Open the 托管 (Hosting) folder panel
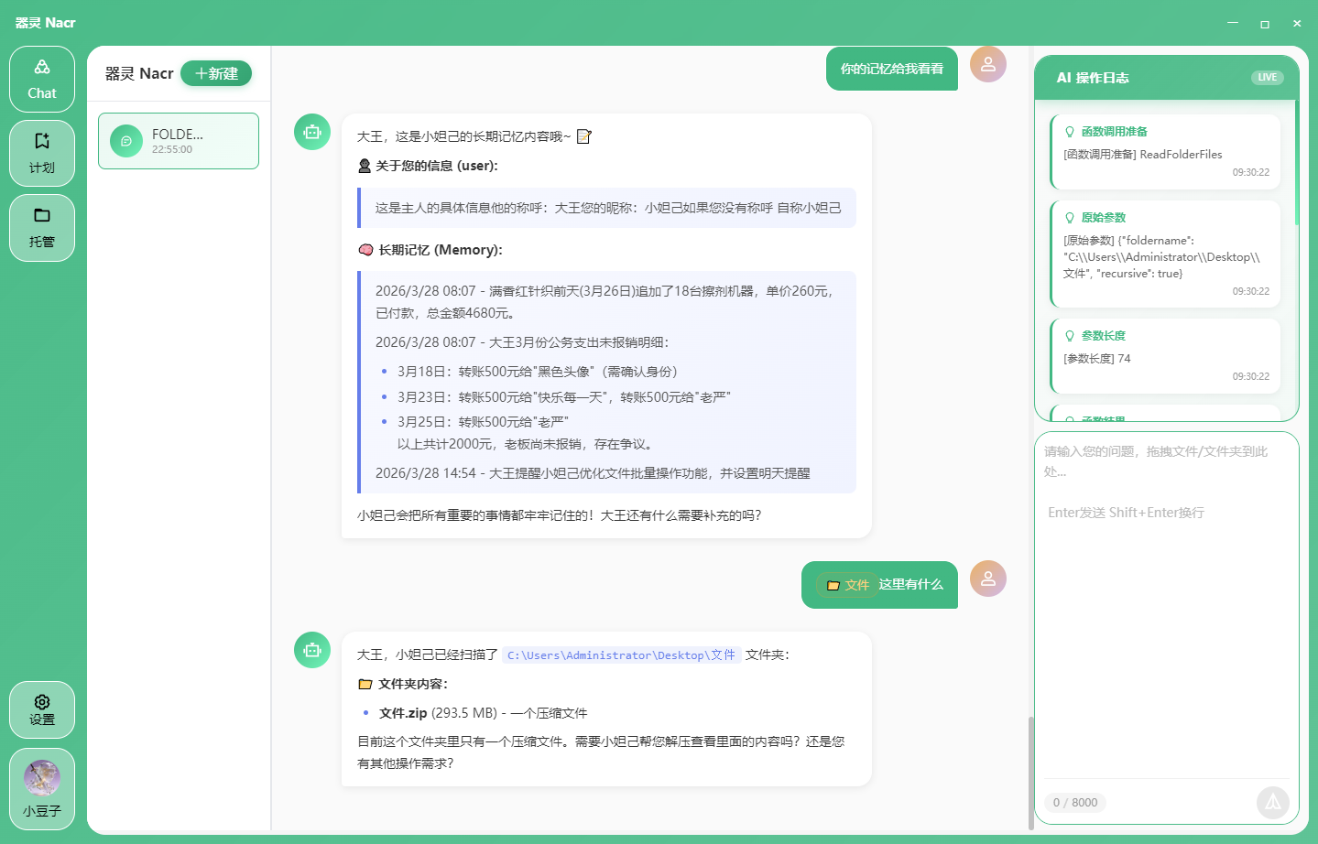The width and height of the screenshot is (1318, 844). [41, 228]
